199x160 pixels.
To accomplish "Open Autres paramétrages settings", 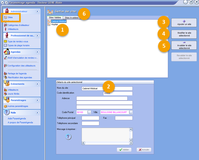I will point(18,106).
